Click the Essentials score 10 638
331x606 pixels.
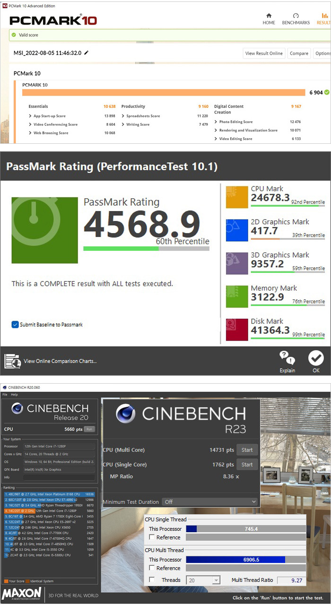click(x=109, y=106)
